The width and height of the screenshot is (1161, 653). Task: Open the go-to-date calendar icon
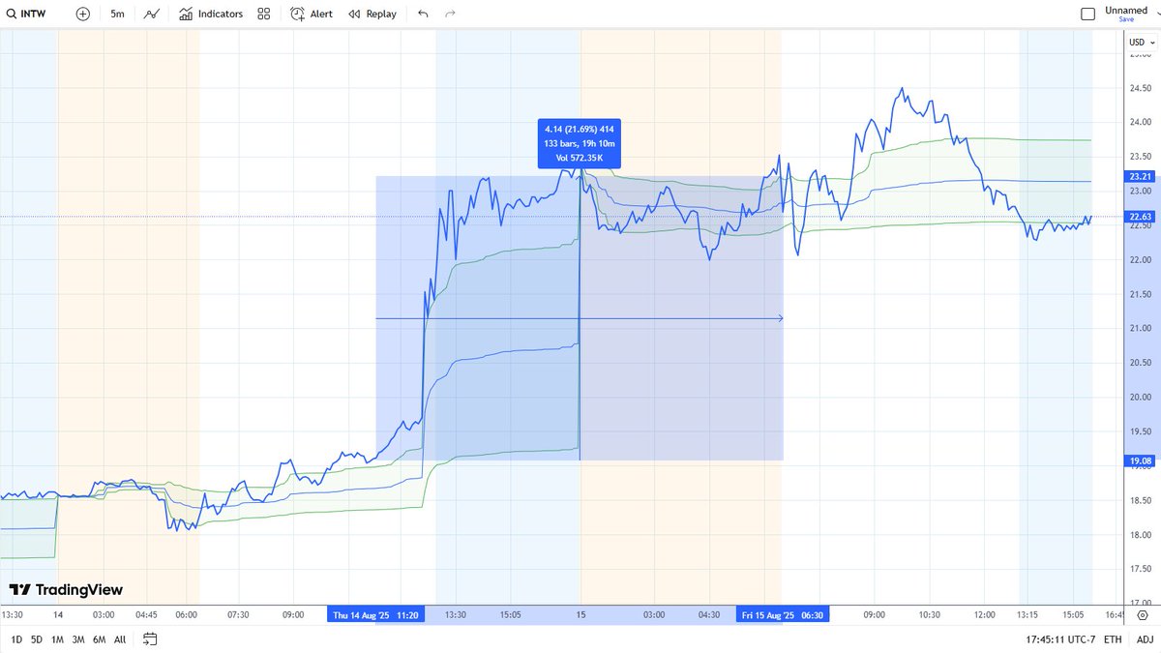click(150, 639)
